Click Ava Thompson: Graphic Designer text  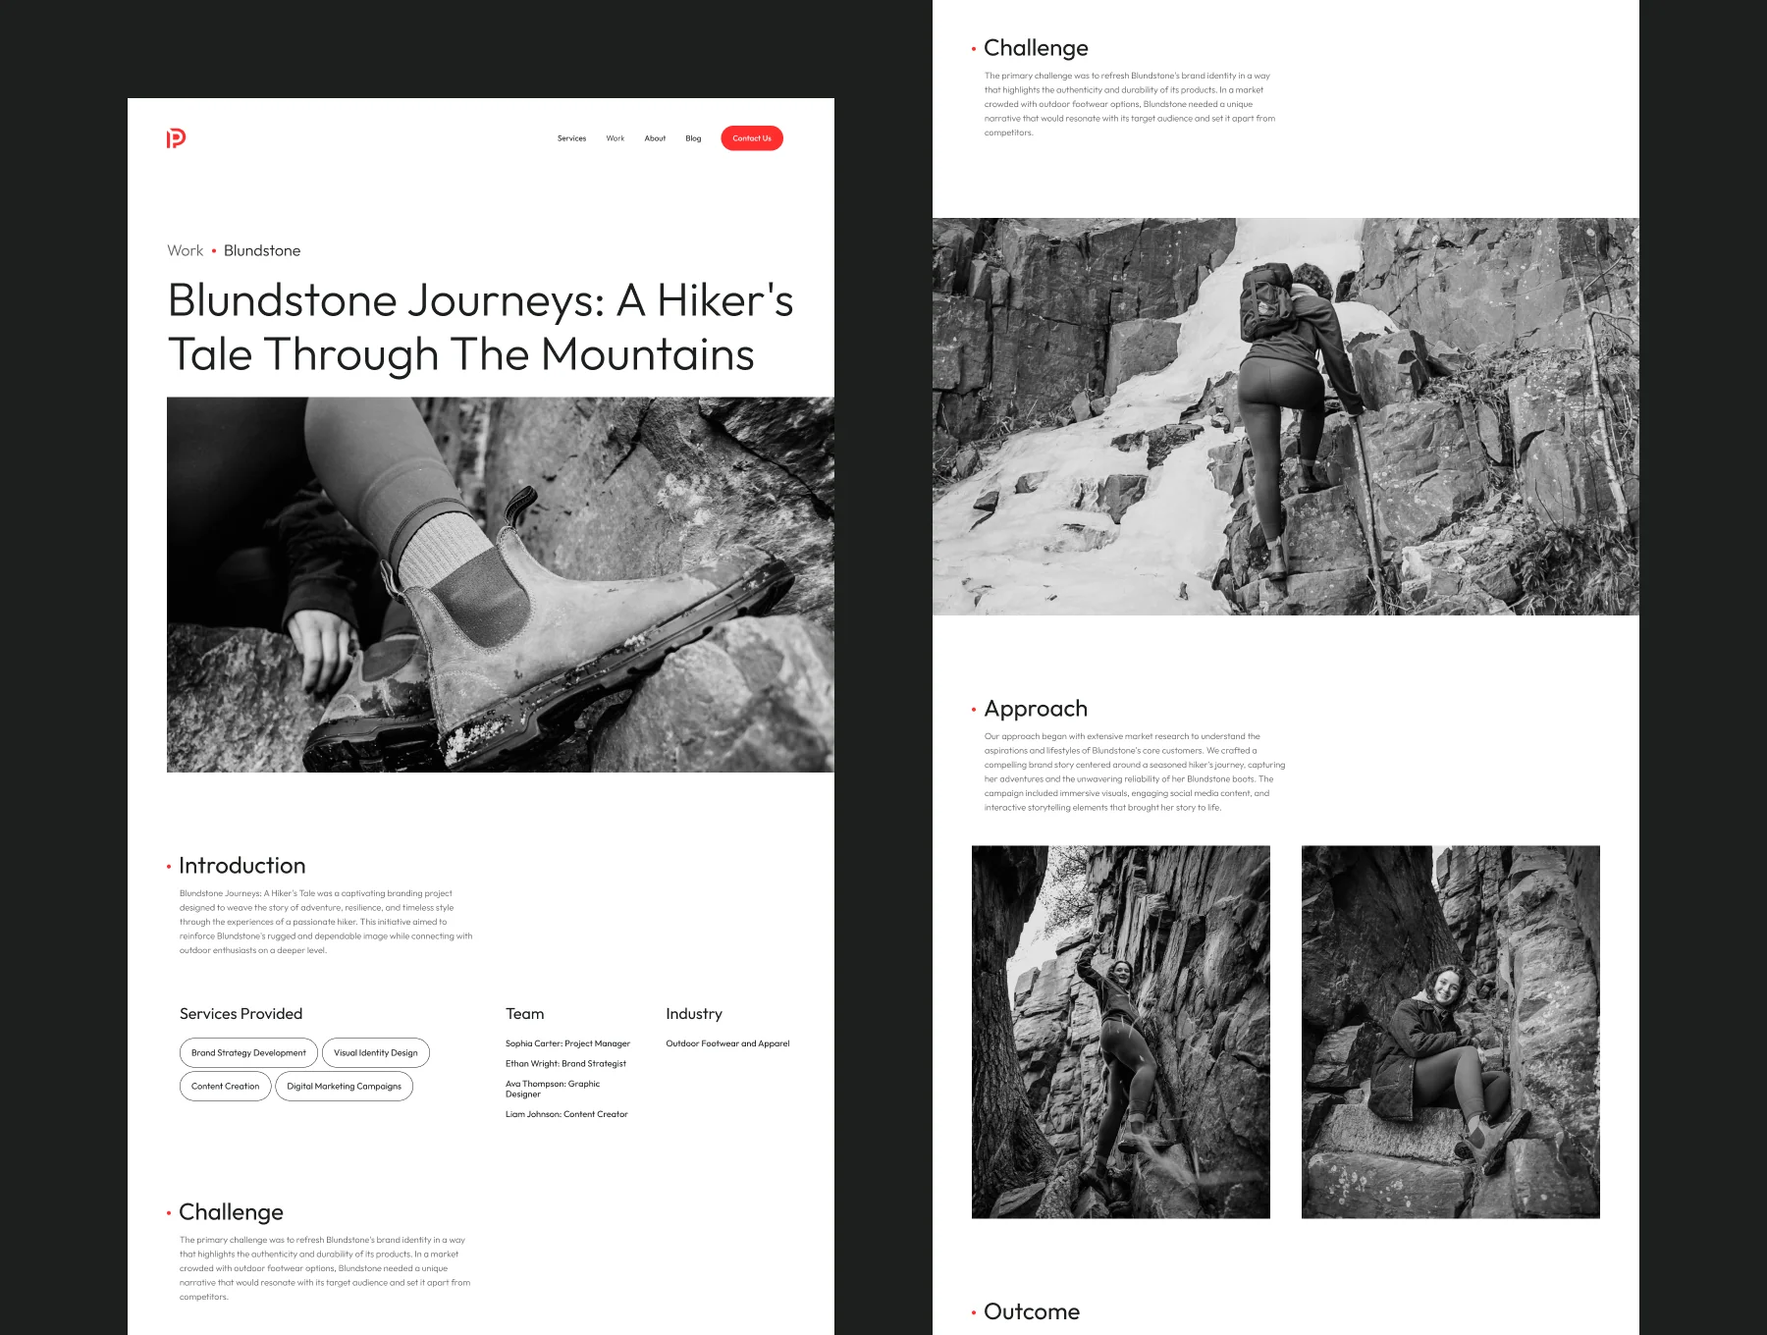point(553,1089)
